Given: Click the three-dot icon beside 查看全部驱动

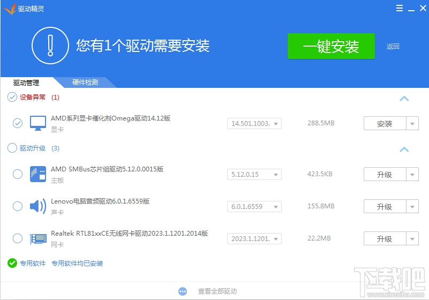Looking at the screenshot, I should coord(183,291).
